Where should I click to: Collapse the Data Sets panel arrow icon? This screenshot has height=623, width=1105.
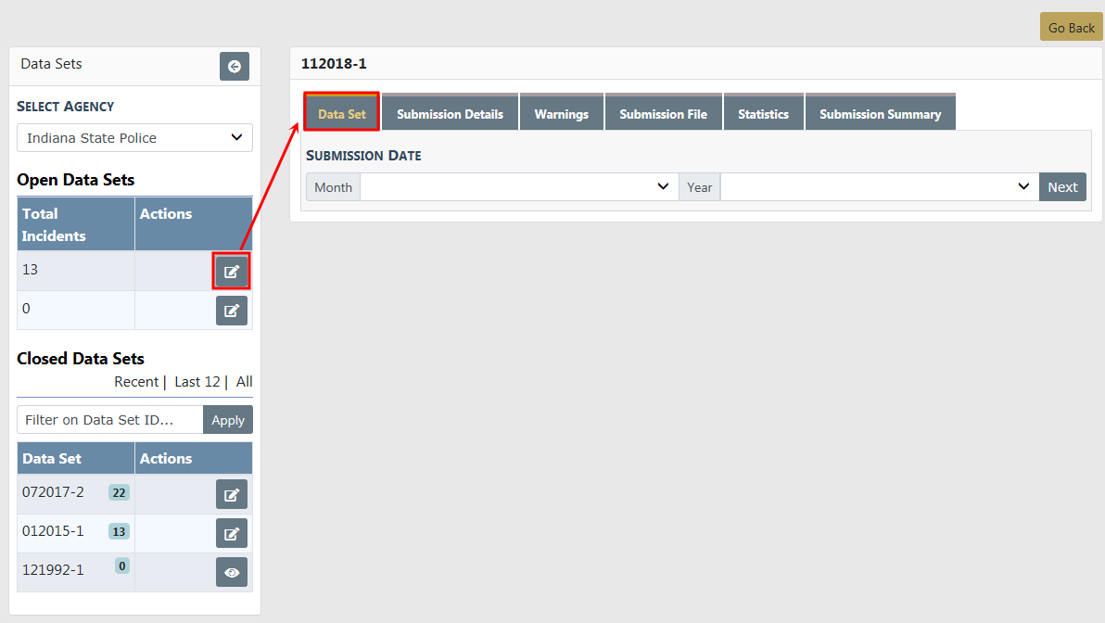(234, 66)
